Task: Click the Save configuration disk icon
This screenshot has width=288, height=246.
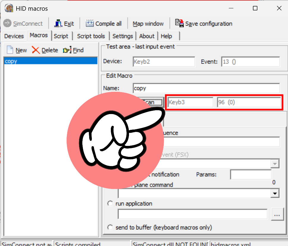Action: click(180, 23)
